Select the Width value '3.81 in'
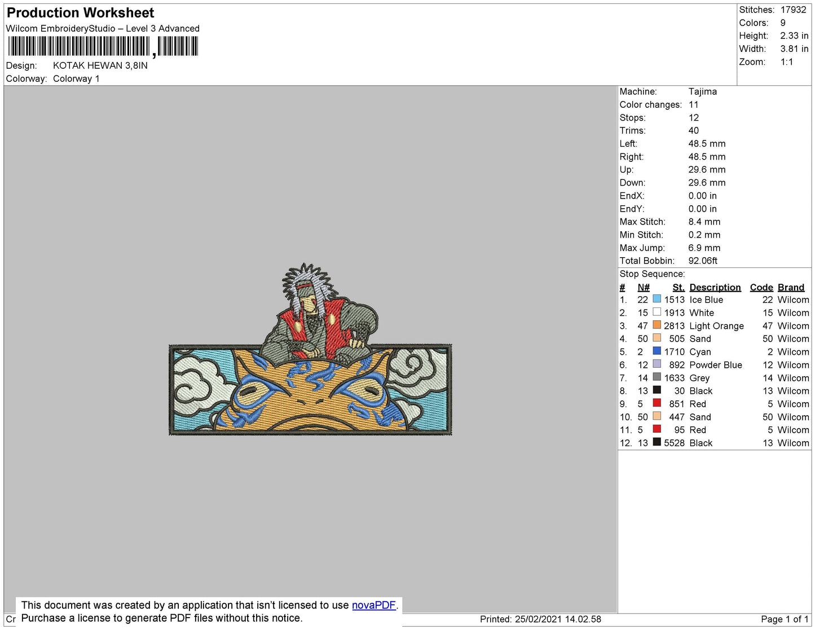Viewport: 815px width, 630px height. (794, 49)
